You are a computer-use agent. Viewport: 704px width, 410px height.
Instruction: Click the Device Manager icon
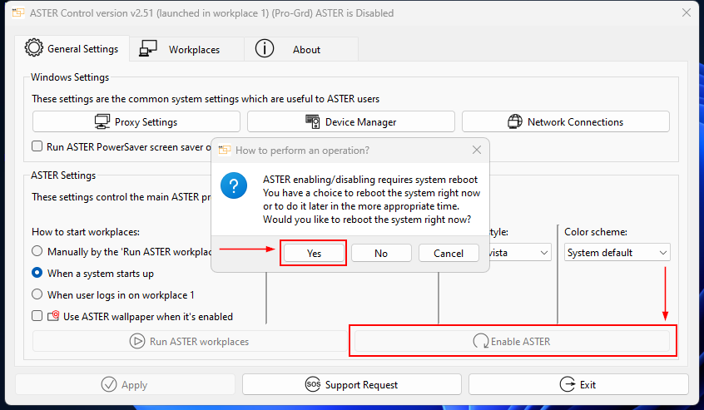[x=313, y=122]
